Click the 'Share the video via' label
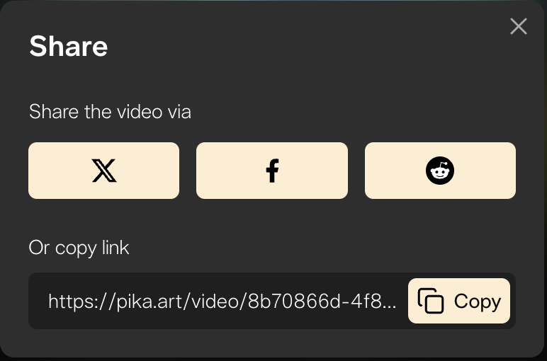 [110, 112]
